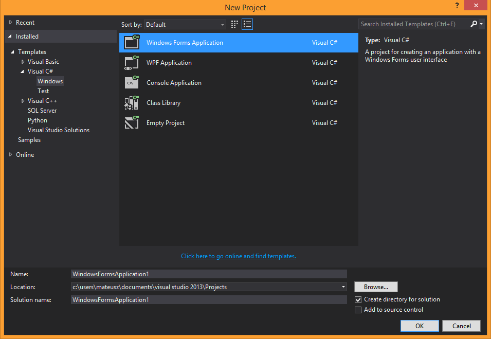
Task: Select the Class Library template name
Action: [163, 103]
